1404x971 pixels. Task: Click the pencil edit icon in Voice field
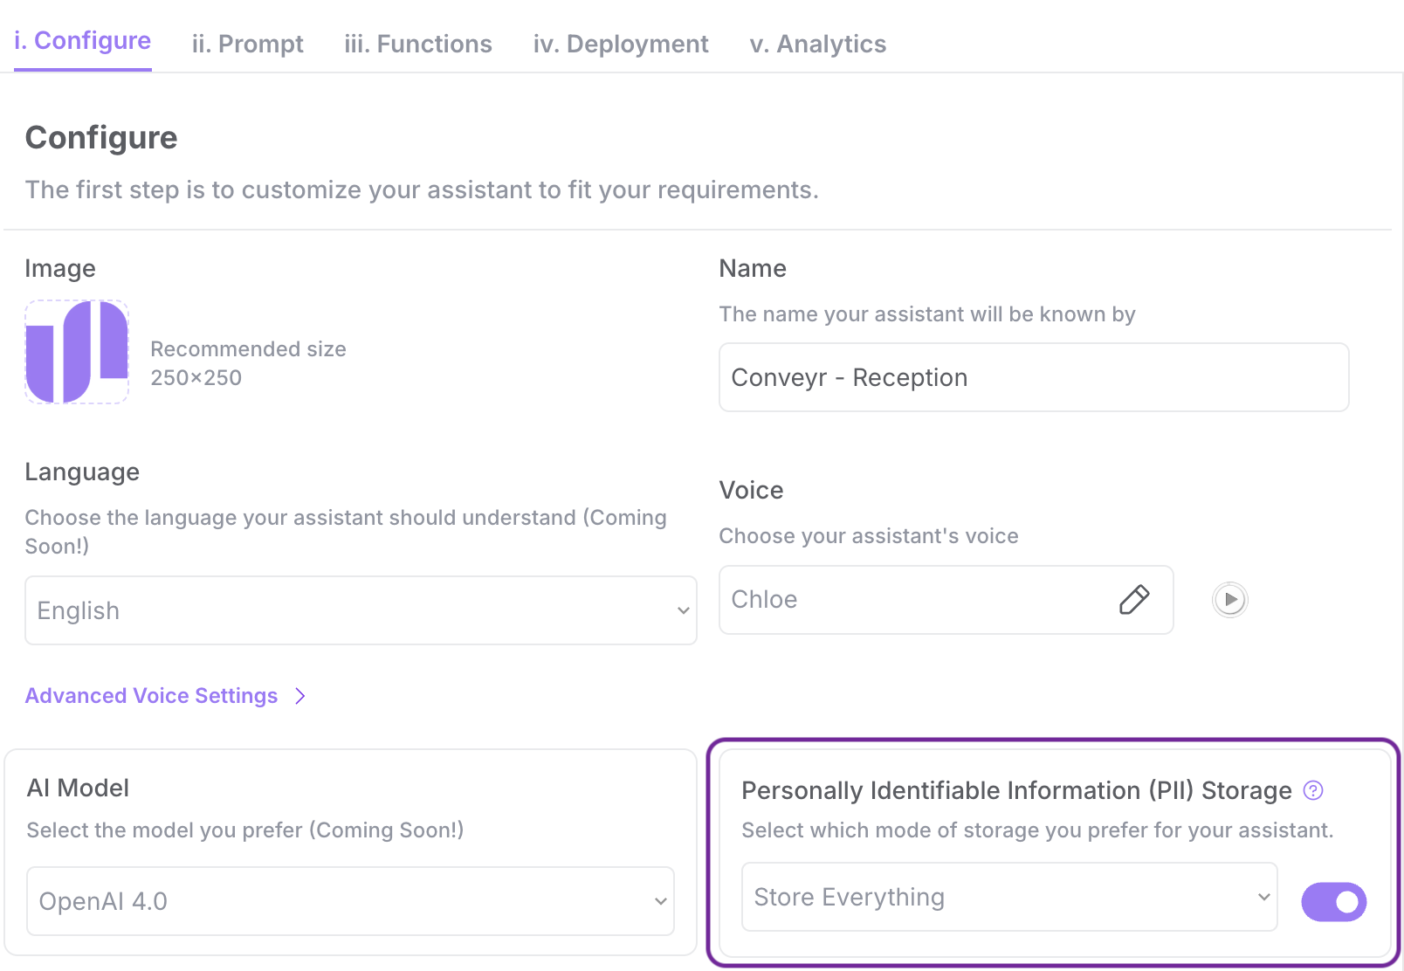coord(1133,600)
